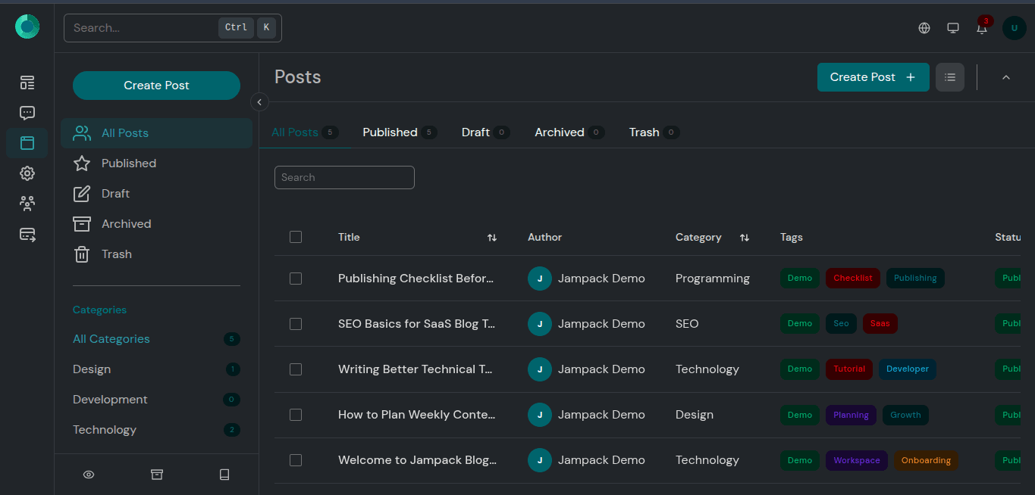The width and height of the screenshot is (1035, 495).
Task: Click the posts table Search input
Action: [x=344, y=177]
